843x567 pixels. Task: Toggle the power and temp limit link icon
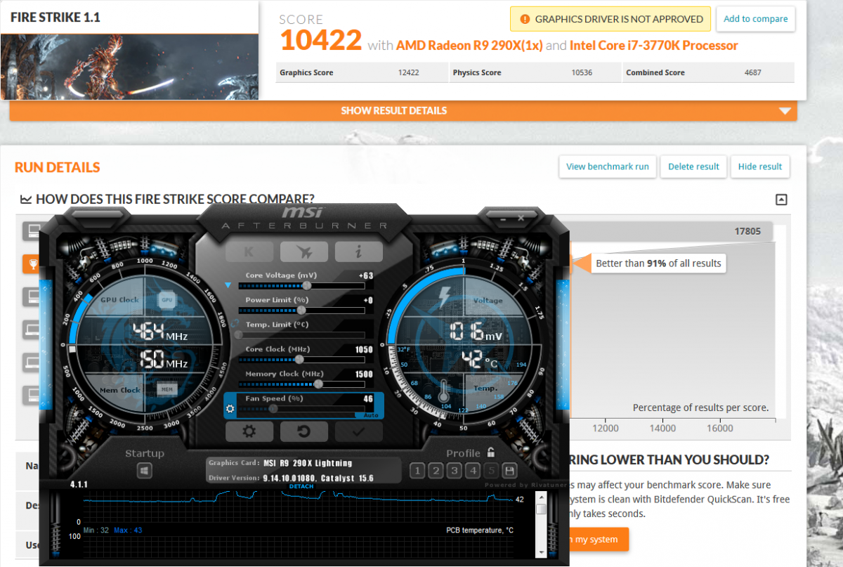click(x=234, y=325)
